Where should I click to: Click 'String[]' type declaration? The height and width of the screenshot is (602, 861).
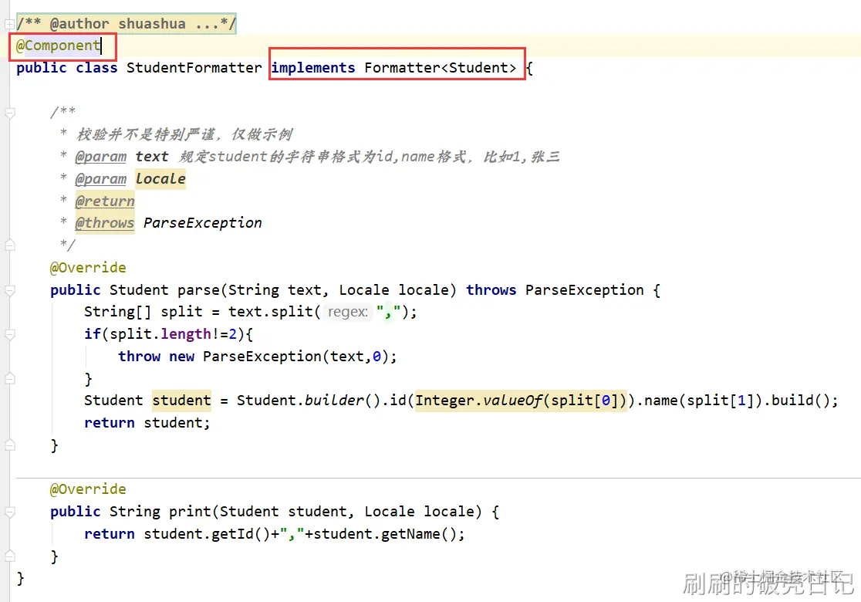click(x=117, y=312)
